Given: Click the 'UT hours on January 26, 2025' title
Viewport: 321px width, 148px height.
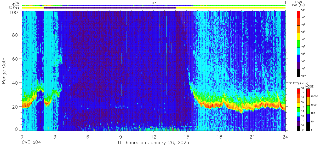Looking at the screenshot, I should pyautogui.click(x=153, y=143).
